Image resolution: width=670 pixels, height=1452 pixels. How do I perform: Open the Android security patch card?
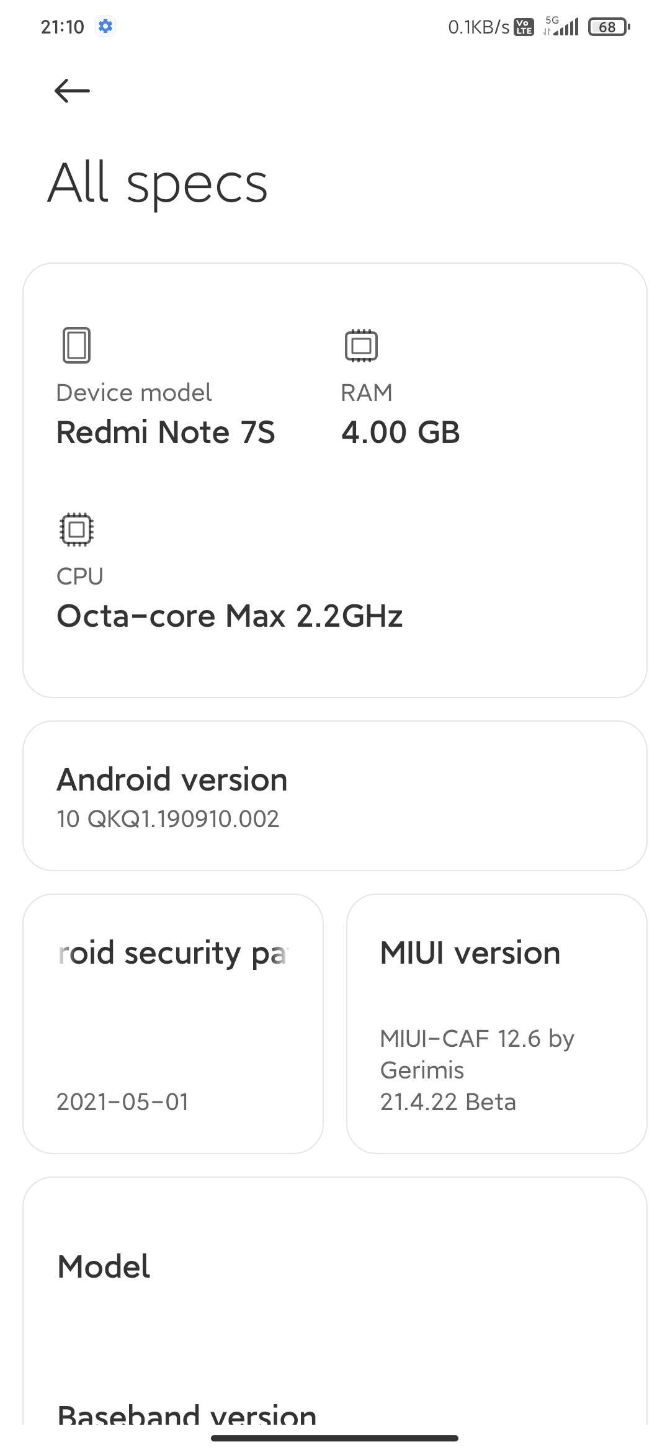point(173,1024)
